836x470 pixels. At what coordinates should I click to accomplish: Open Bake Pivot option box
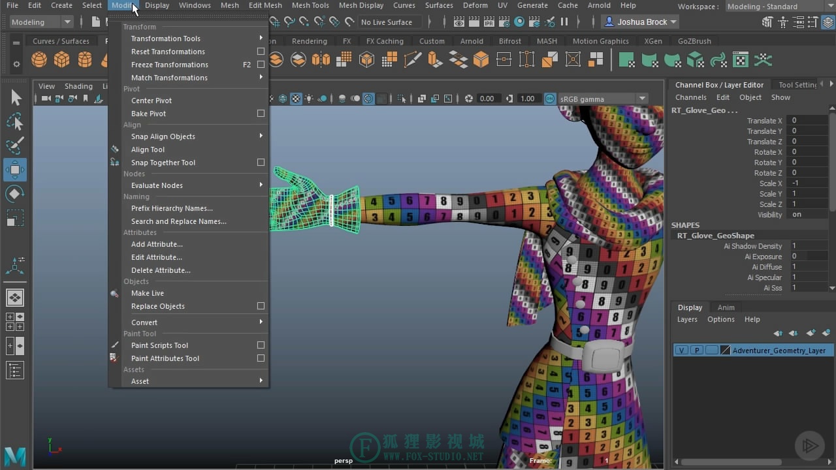261,114
